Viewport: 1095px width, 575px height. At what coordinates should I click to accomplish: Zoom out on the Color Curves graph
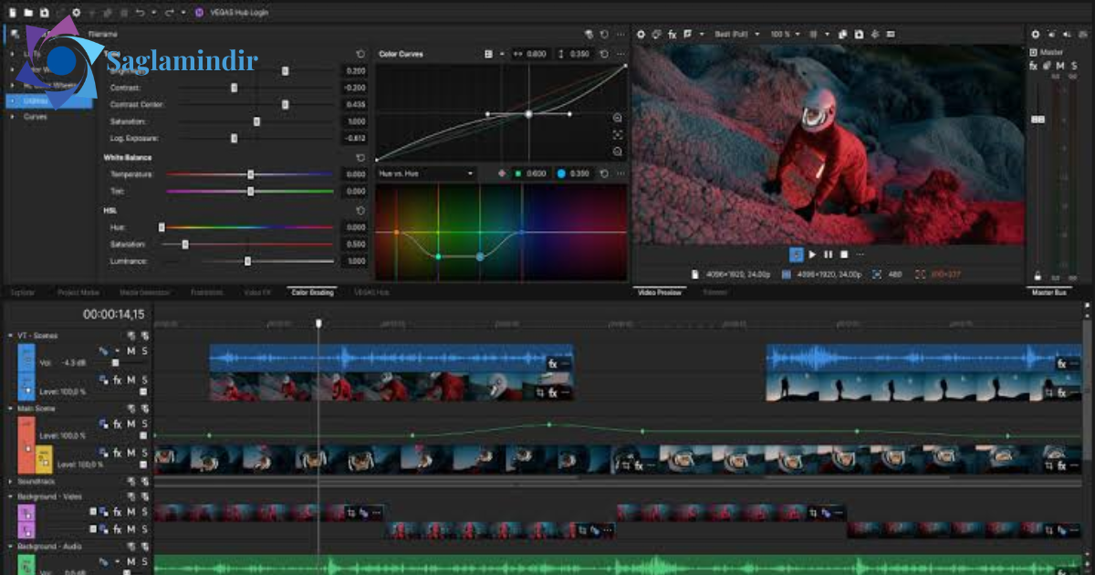(x=618, y=152)
